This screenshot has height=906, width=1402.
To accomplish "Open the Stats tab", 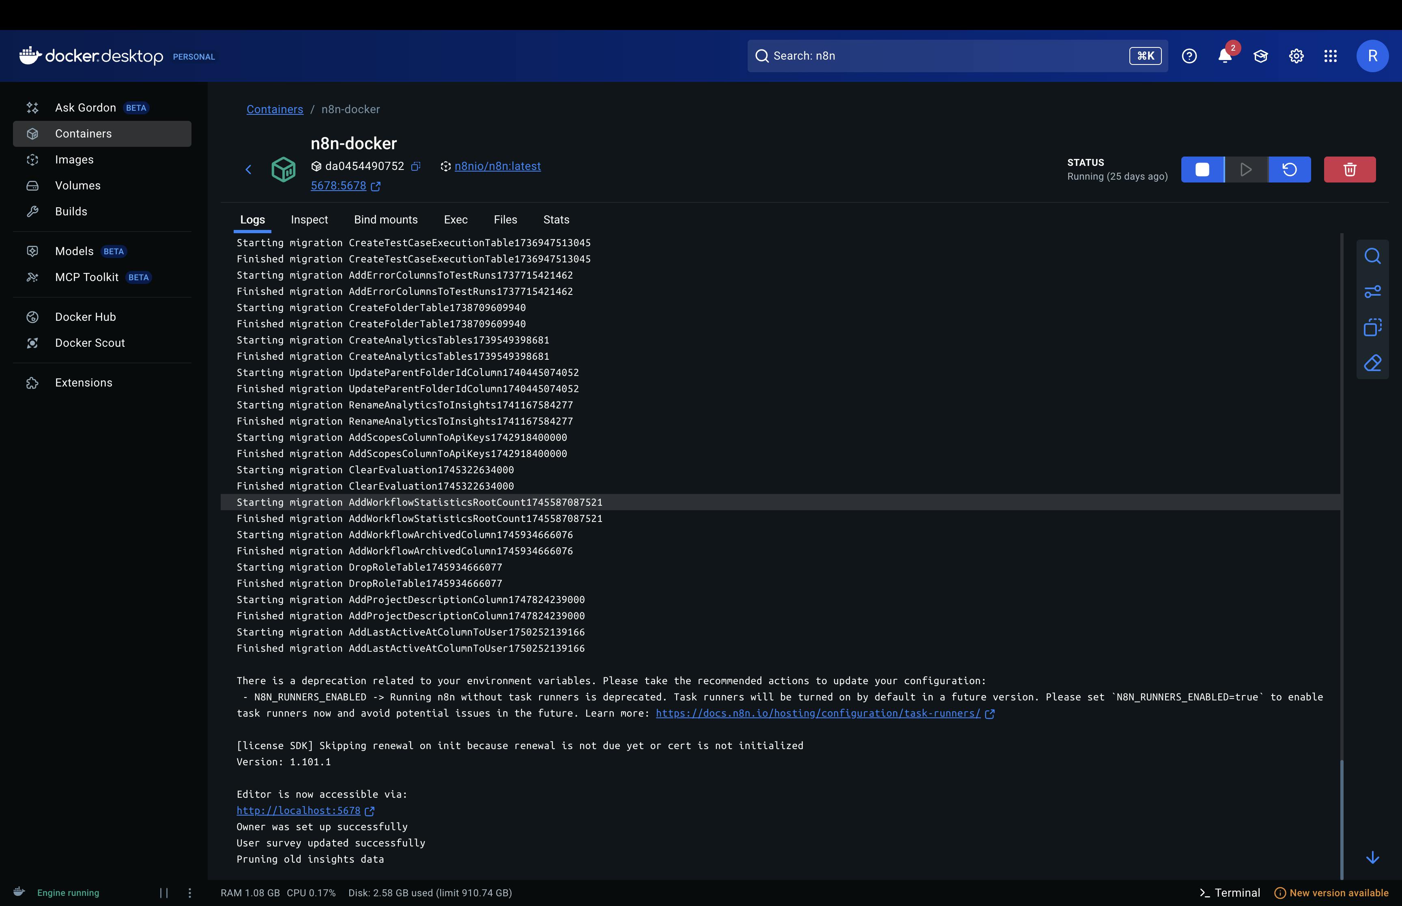I will click(555, 219).
